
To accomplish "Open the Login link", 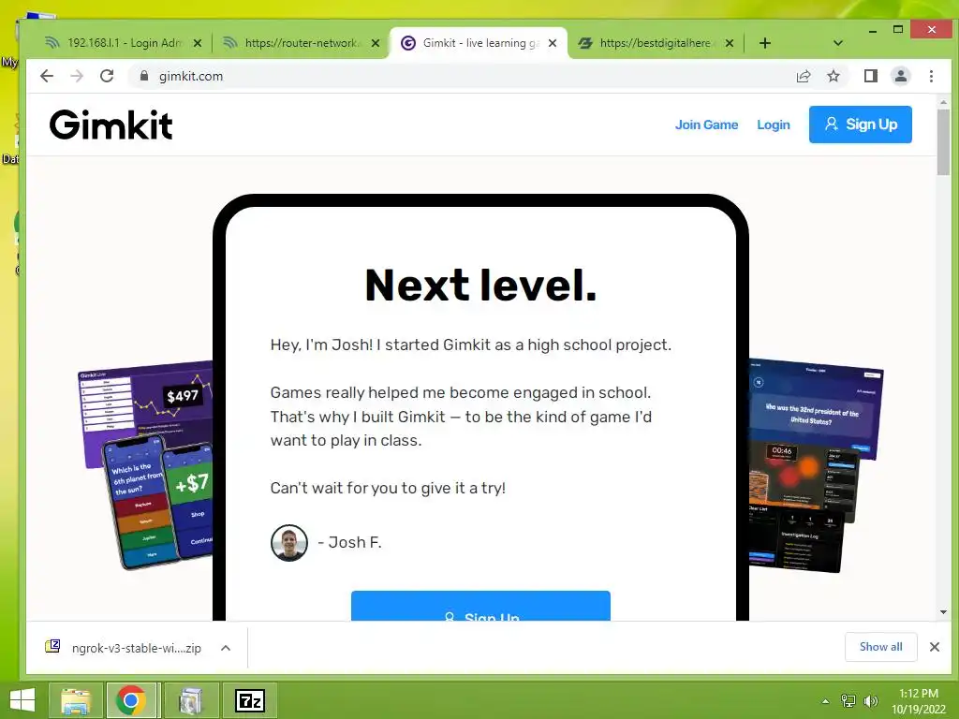I will [x=773, y=125].
